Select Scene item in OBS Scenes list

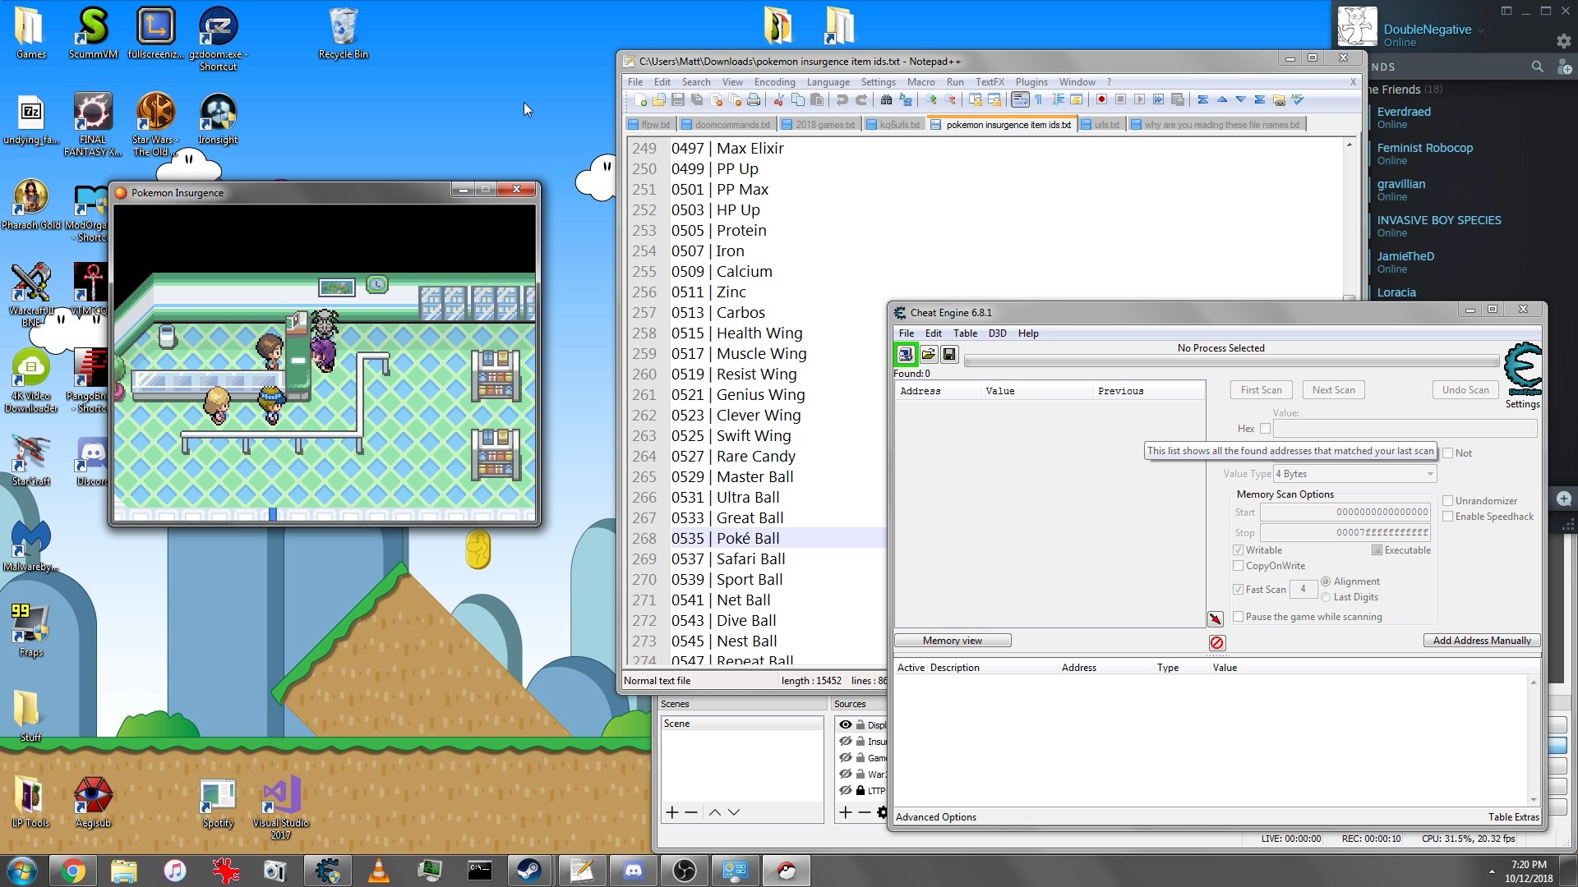pos(742,724)
